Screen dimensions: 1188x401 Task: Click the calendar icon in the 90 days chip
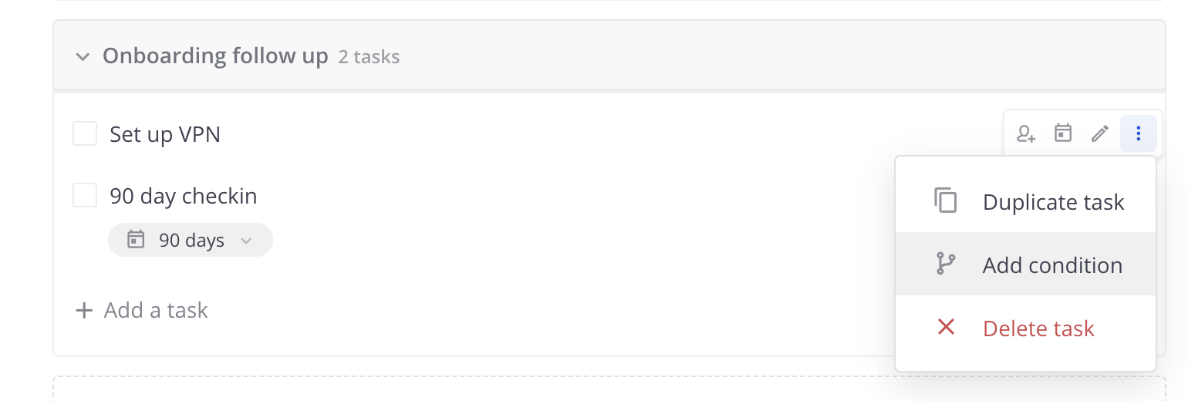pyautogui.click(x=136, y=240)
